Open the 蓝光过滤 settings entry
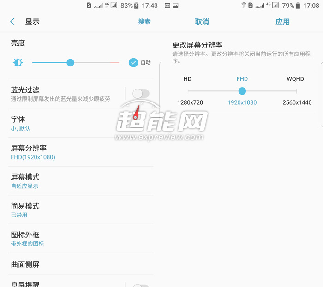The width and height of the screenshot is (323, 287). pos(66,94)
